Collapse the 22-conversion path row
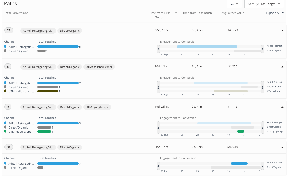Image resolution: width=288 pixels, height=176 pixels. (x=282, y=30)
